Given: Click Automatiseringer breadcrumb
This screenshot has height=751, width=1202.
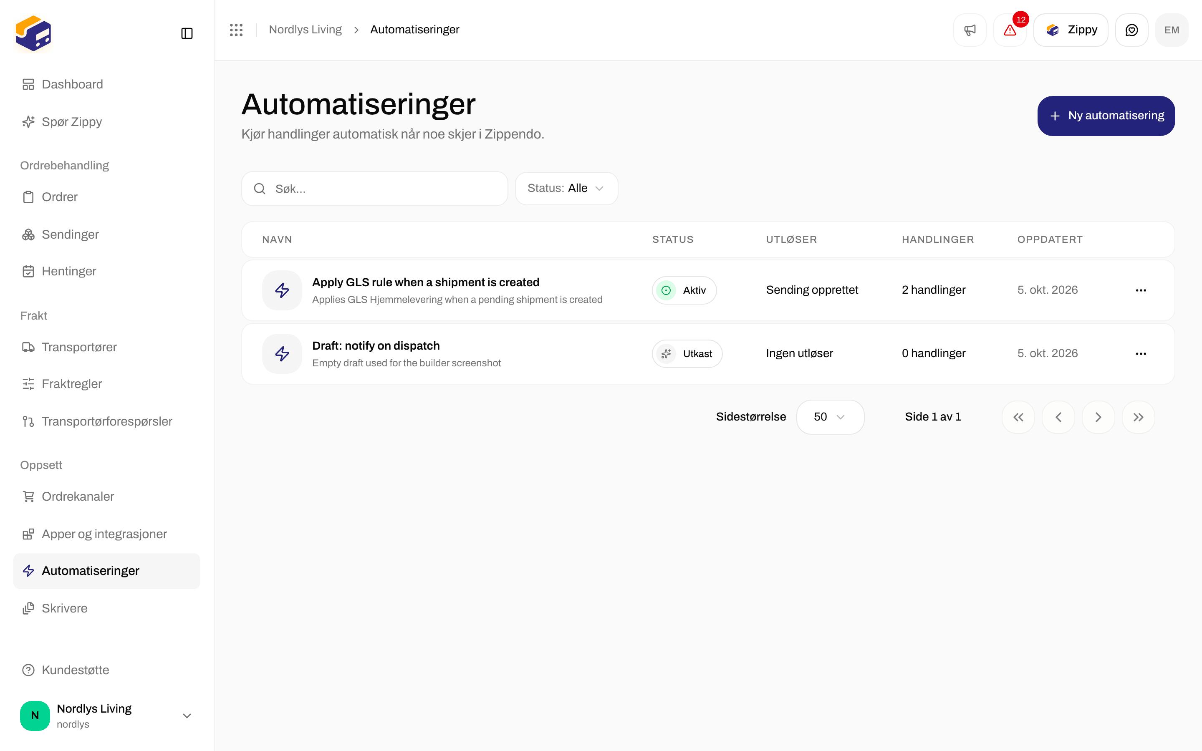Looking at the screenshot, I should point(415,30).
